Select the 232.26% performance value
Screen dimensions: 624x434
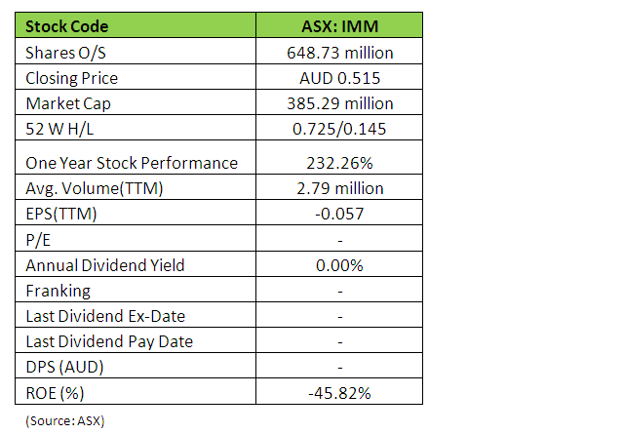point(338,163)
